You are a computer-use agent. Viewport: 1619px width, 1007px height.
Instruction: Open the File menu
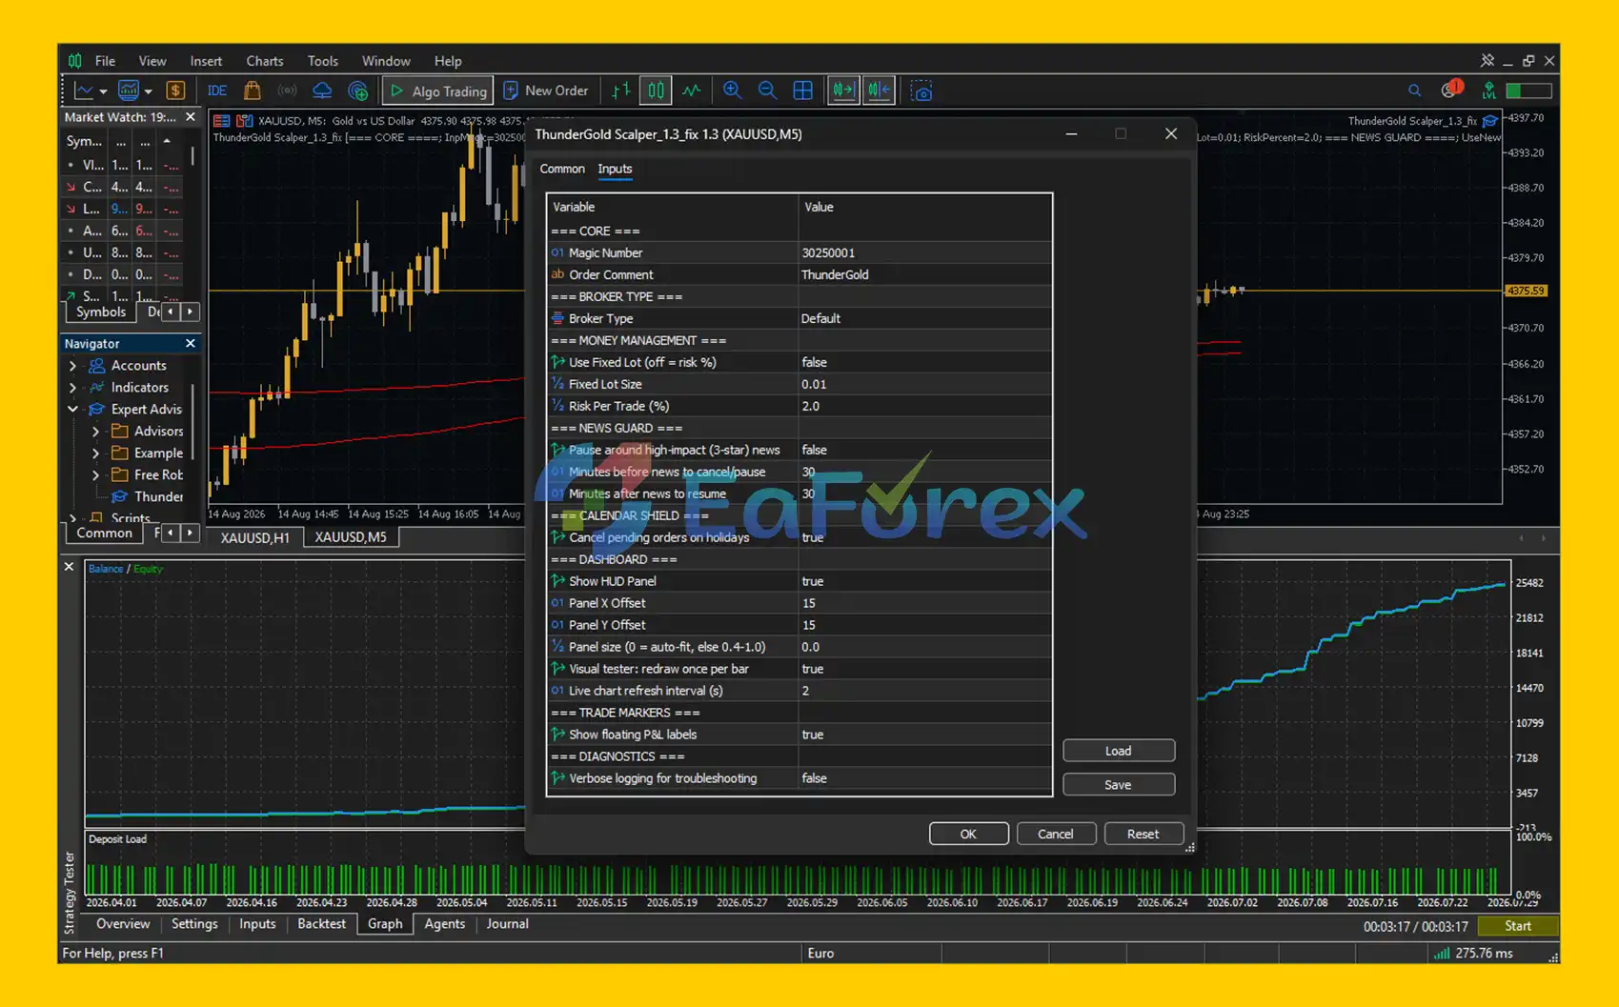[x=105, y=60]
